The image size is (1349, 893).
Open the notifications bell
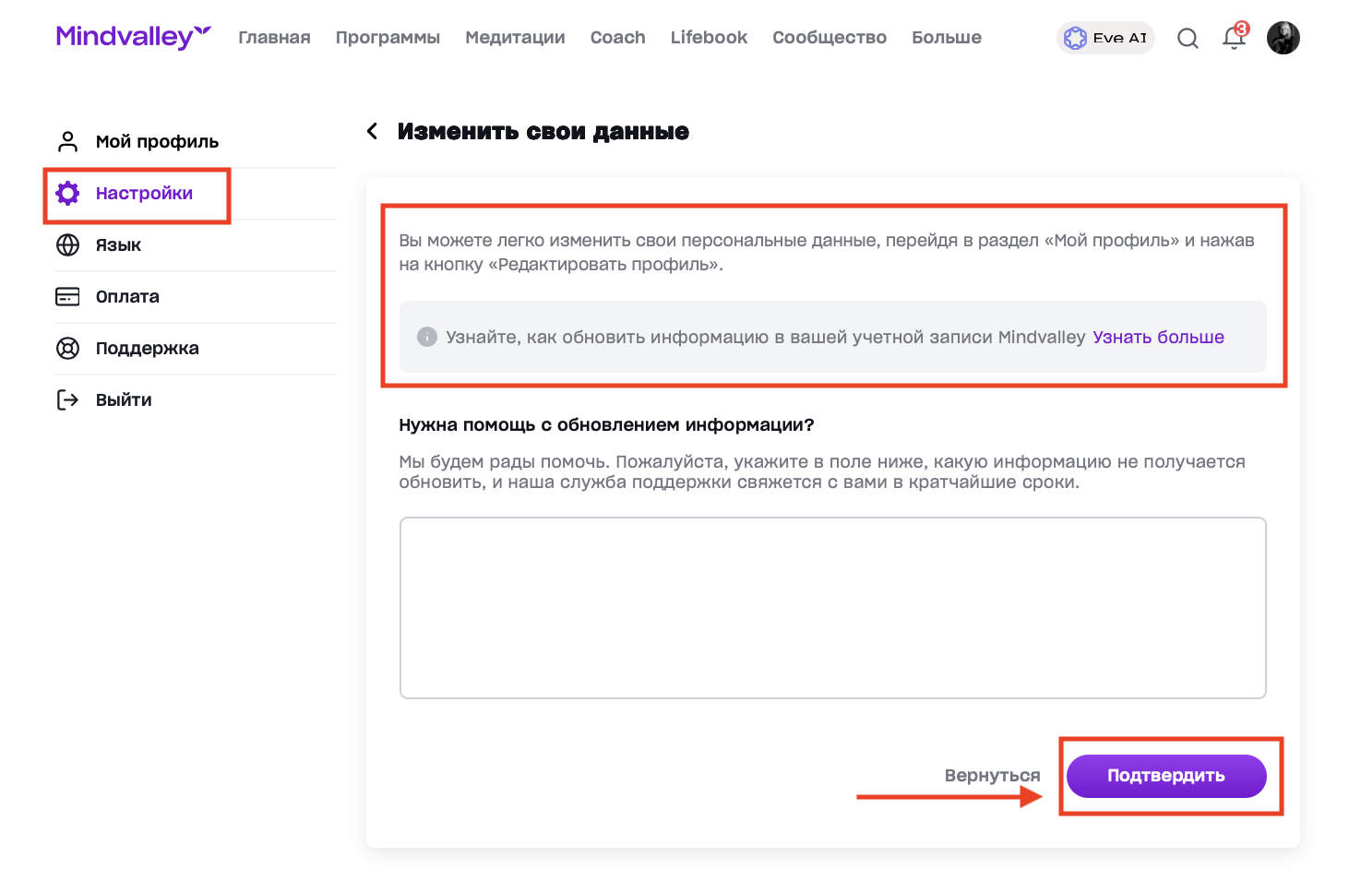(1234, 38)
